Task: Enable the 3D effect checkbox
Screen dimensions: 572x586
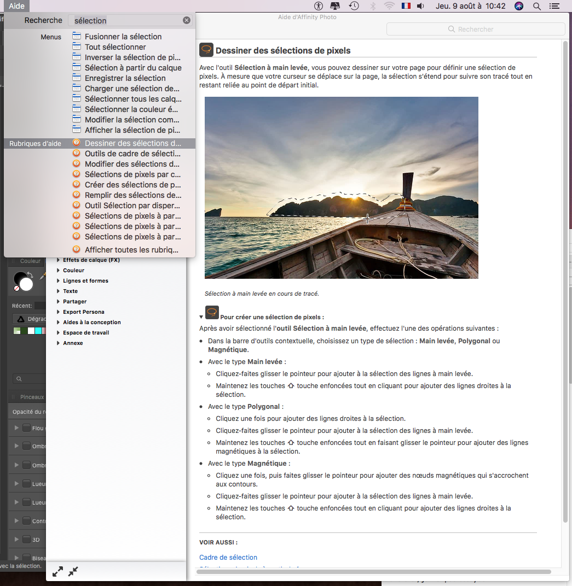Action: click(27, 540)
